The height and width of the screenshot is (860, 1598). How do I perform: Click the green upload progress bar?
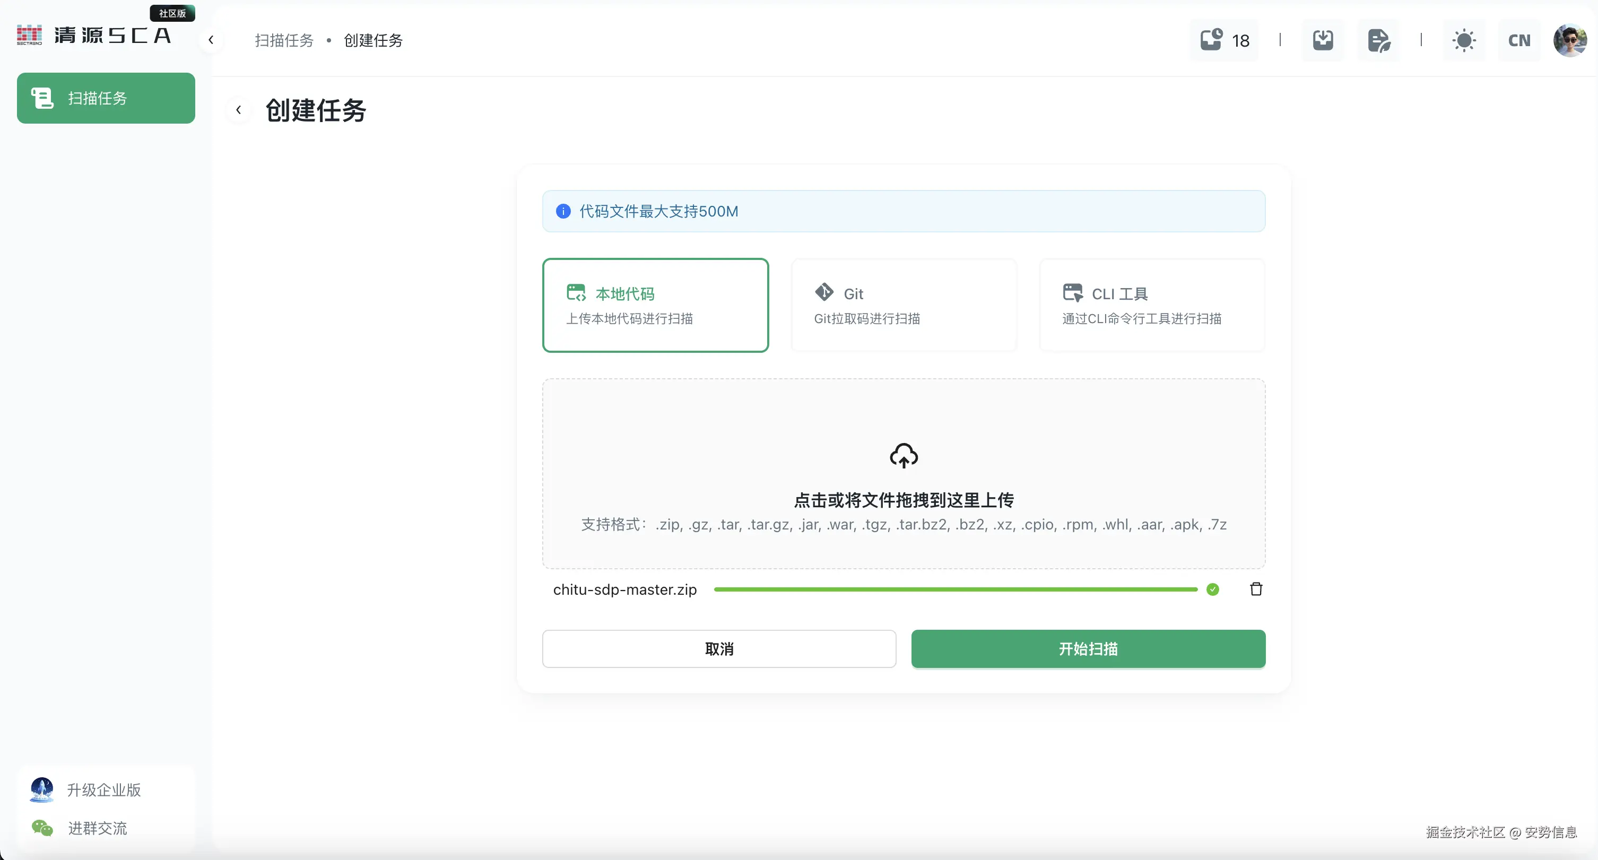pos(956,589)
